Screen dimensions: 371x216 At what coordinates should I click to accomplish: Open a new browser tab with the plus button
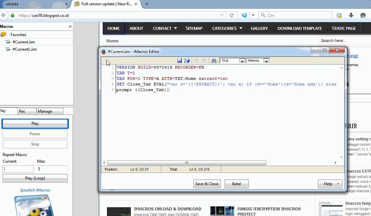(147, 4)
